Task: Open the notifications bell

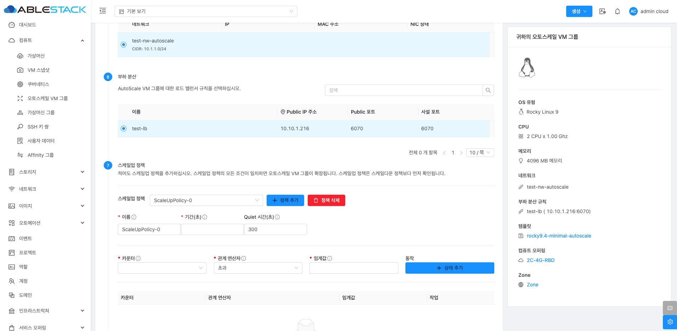Action: pyautogui.click(x=617, y=11)
